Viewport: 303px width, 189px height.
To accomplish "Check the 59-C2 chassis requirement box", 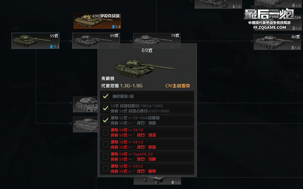I will 106,144.
